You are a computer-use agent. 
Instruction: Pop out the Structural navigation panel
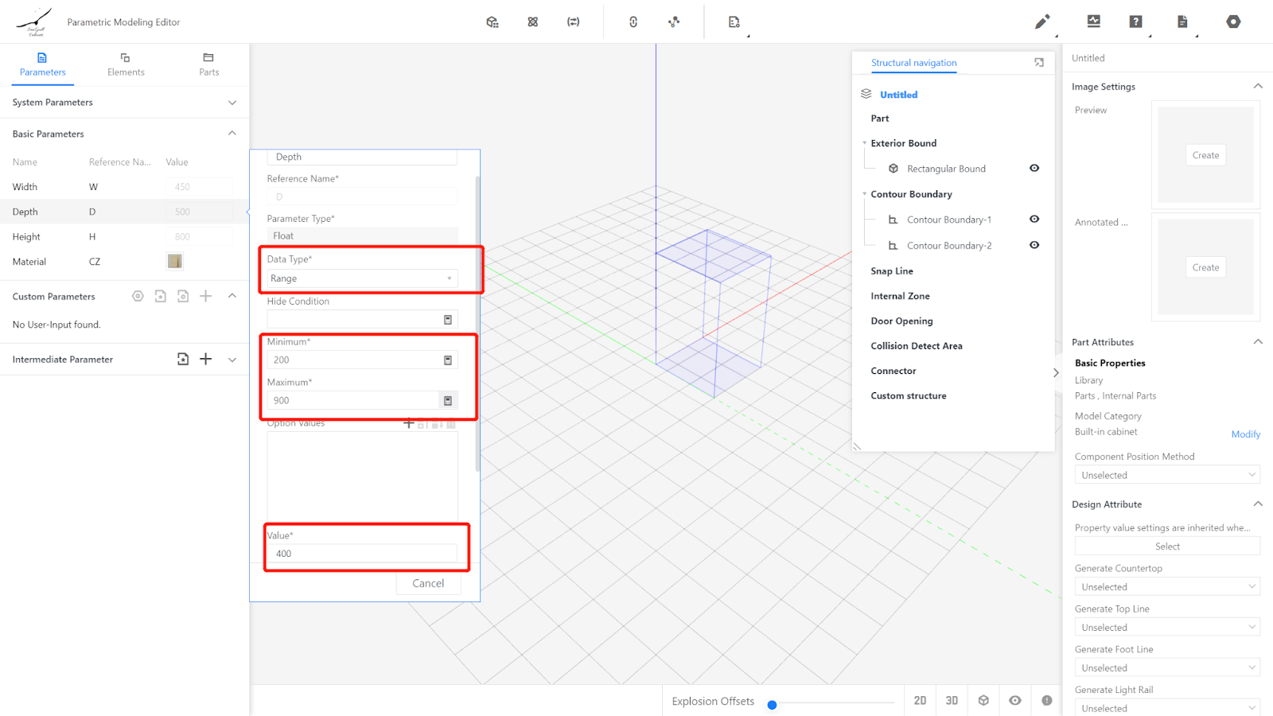click(x=1038, y=62)
